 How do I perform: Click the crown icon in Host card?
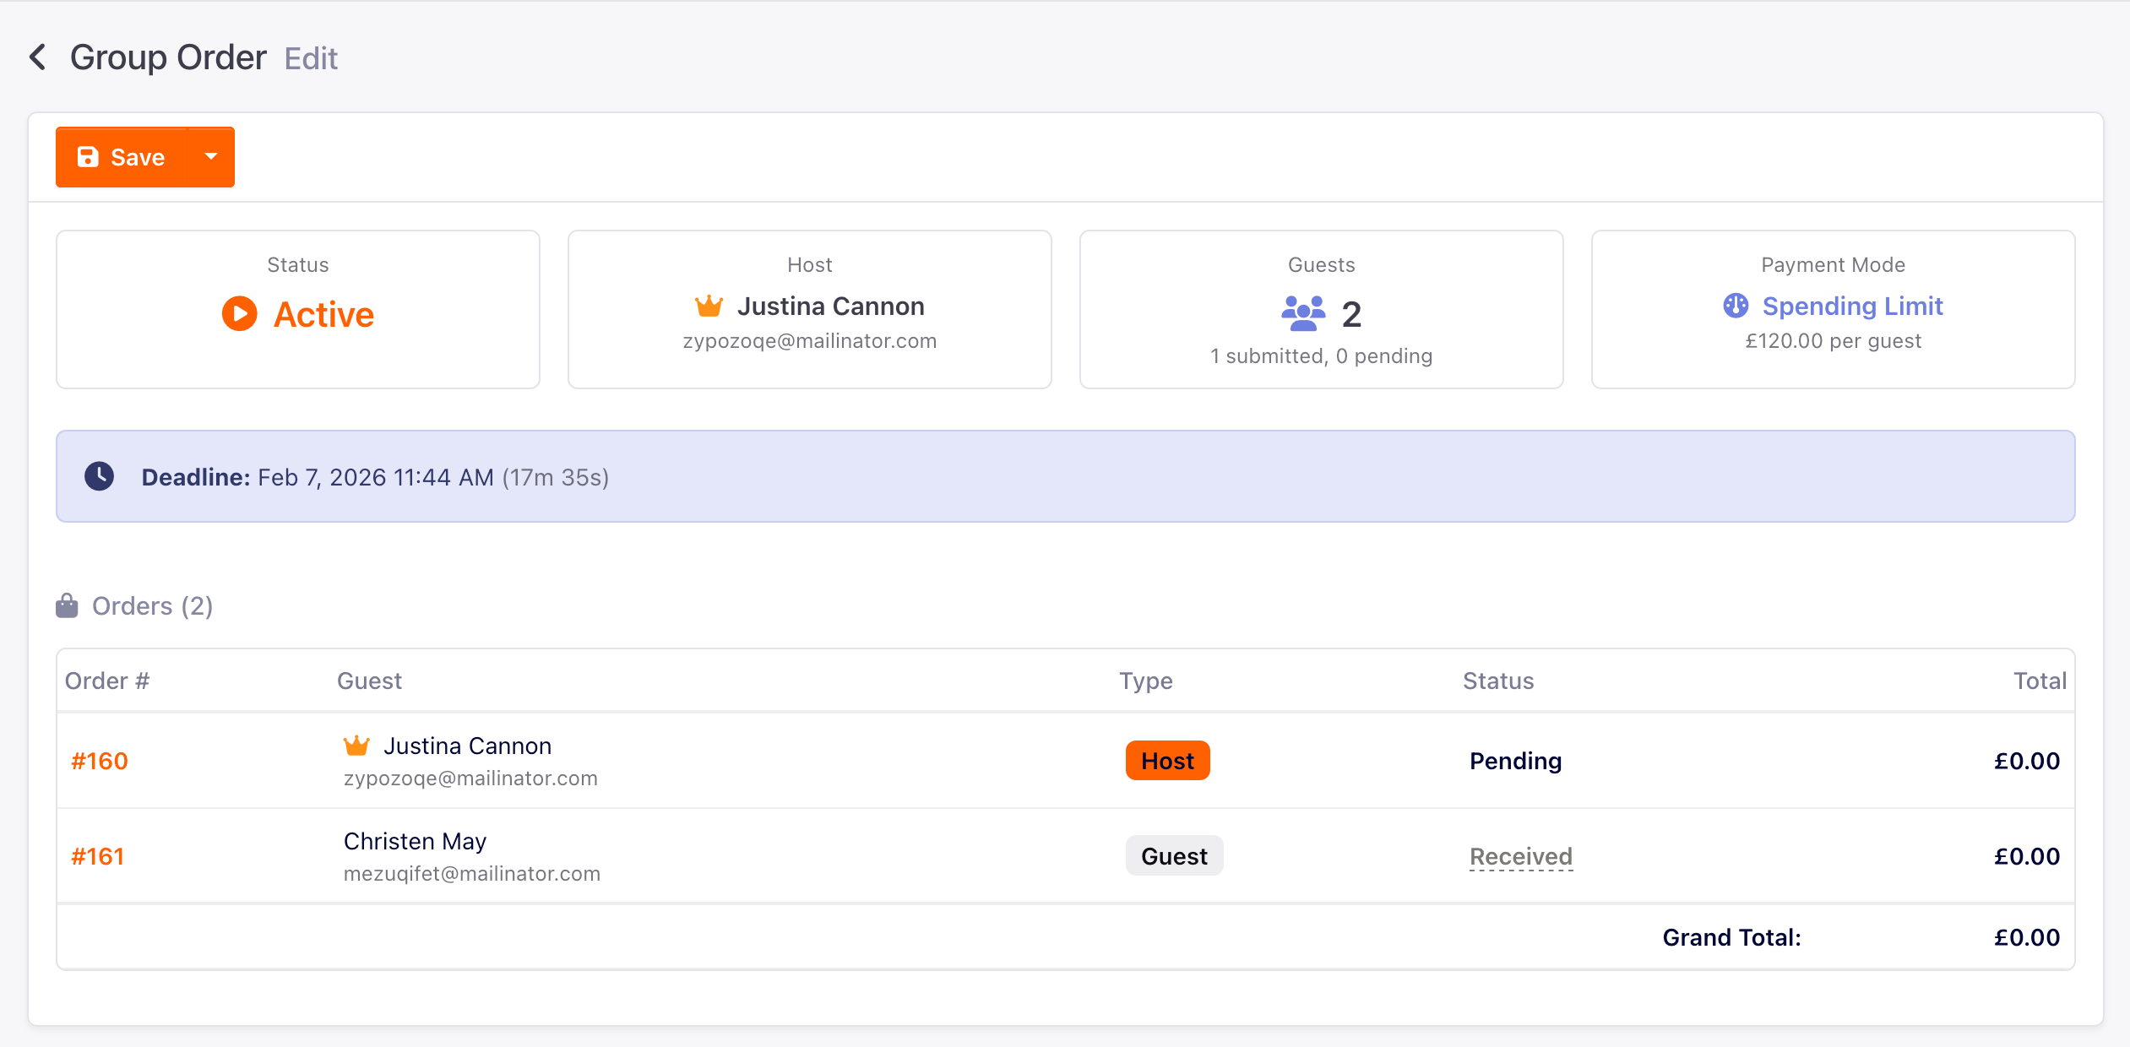pos(709,306)
